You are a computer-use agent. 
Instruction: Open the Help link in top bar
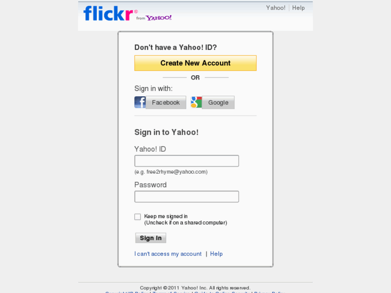(298, 8)
